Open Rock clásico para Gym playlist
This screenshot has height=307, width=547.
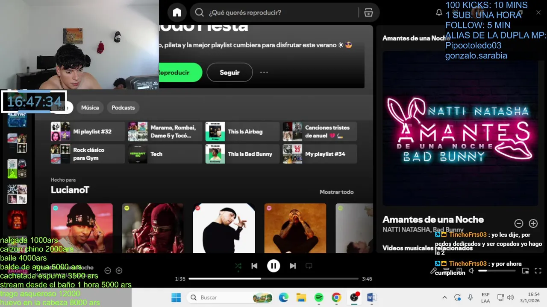[x=88, y=154]
